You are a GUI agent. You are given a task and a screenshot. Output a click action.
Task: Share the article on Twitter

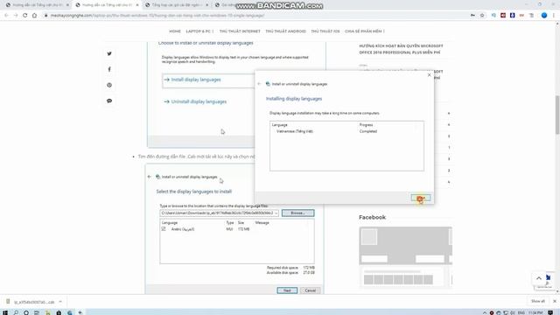[109, 53]
